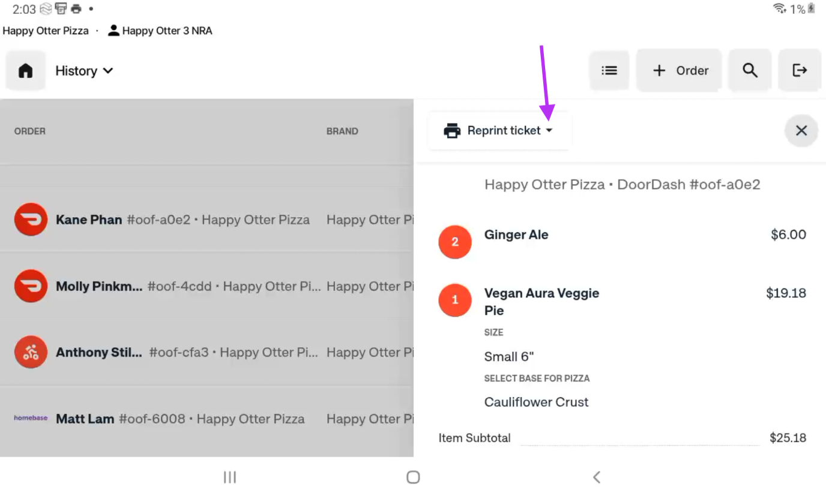Tap the homebase logo beside Matt Lam
The height and width of the screenshot is (495, 826).
31,418
